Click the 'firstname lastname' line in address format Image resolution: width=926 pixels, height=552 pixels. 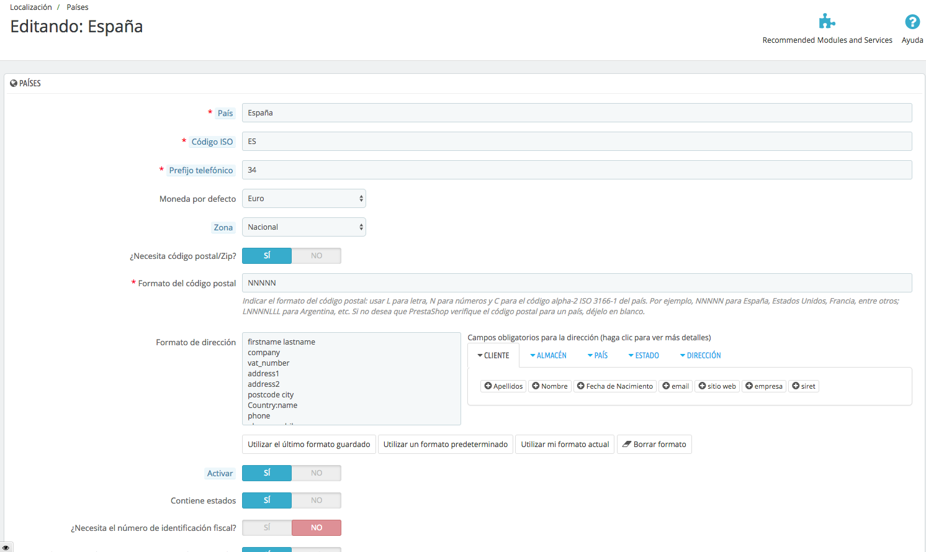tap(281, 342)
